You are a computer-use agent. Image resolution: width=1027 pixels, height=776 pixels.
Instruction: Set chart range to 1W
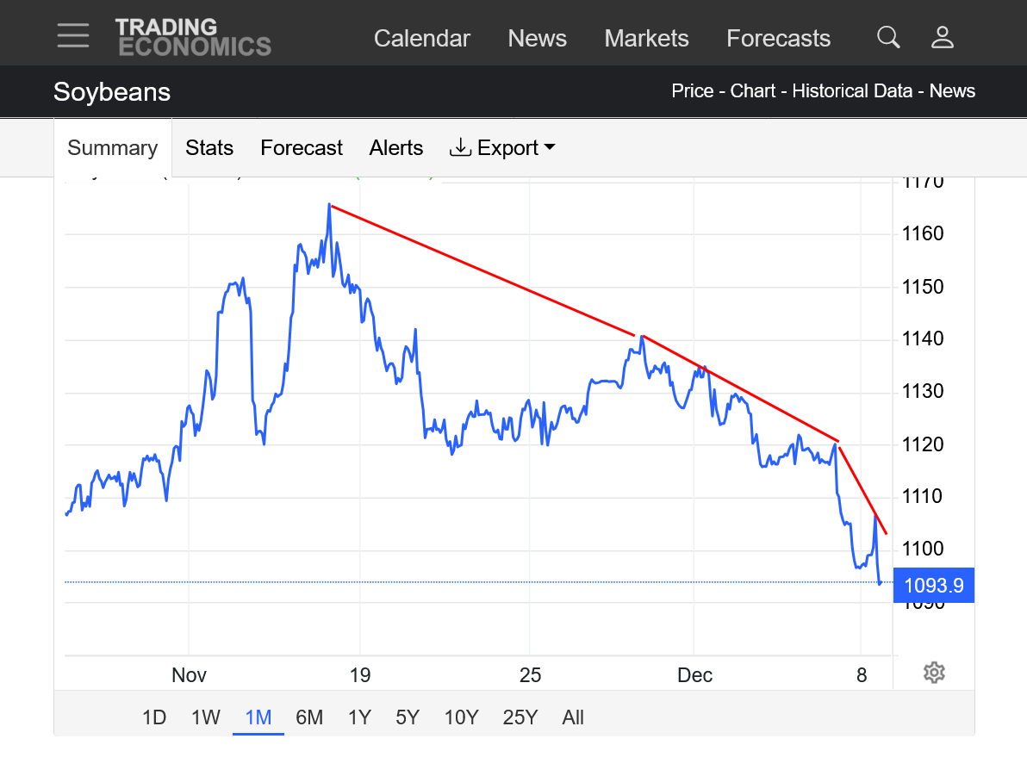point(206,717)
